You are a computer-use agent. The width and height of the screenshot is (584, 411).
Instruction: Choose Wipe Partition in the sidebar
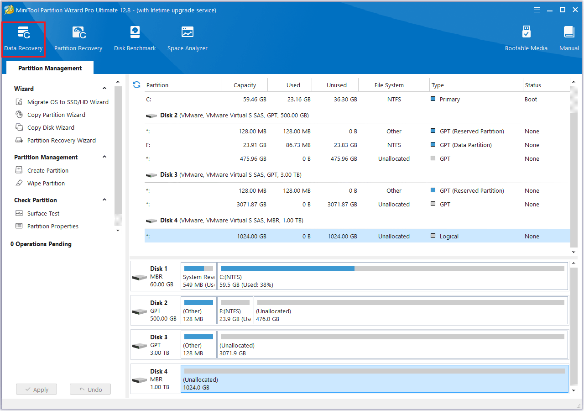pos(46,183)
